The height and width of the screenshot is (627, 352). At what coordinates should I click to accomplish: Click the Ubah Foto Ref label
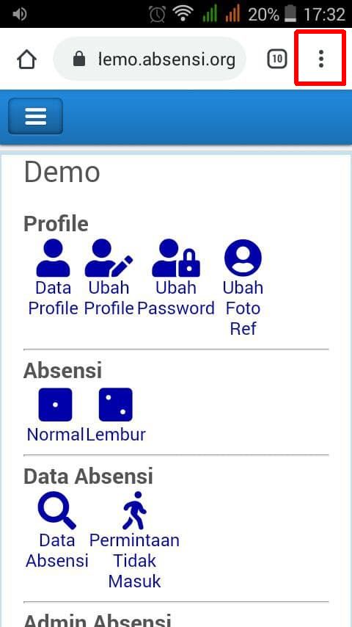click(243, 308)
